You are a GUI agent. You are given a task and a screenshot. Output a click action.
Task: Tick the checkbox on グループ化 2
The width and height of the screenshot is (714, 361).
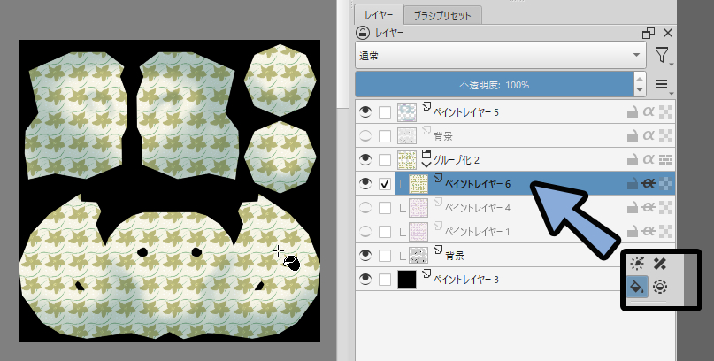coord(385,160)
